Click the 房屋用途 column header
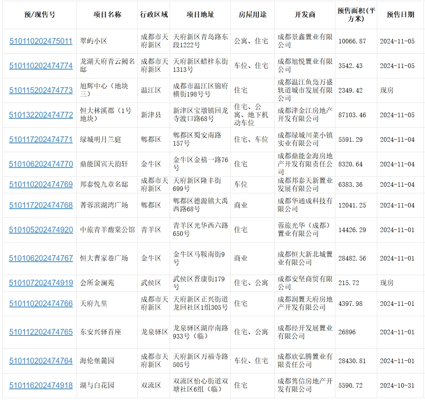Screen dimensions: 425x400 click(252, 15)
